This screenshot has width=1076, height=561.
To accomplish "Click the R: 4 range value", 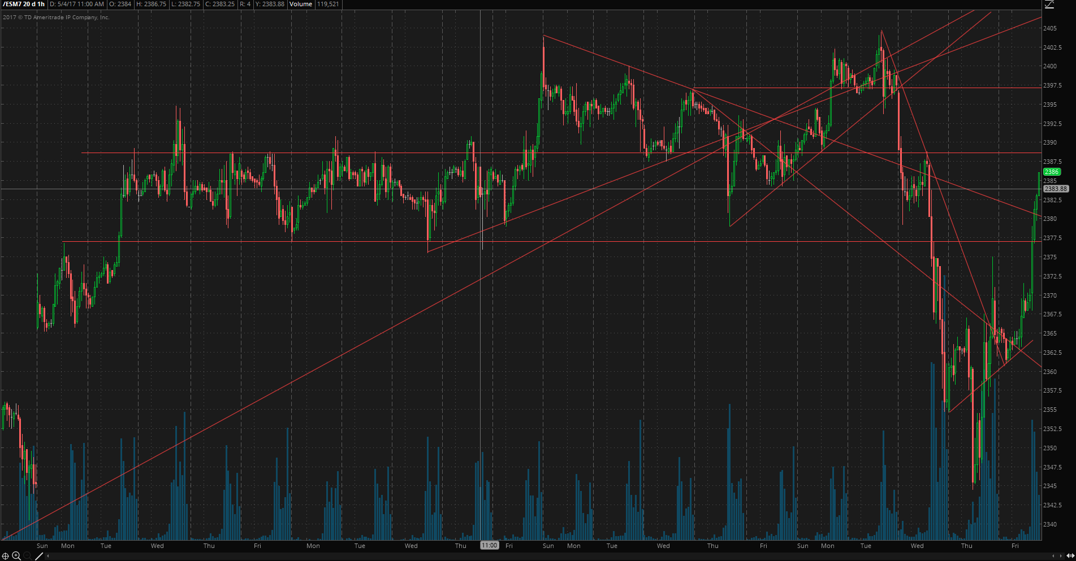I will click(x=245, y=4).
